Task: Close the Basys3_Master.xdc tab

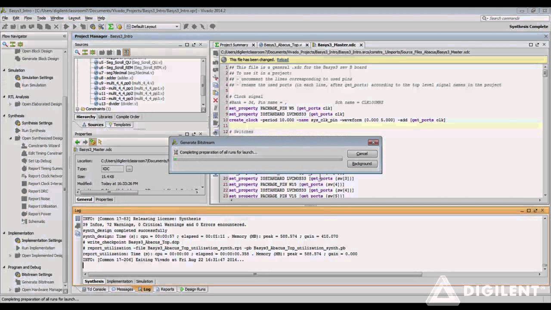Action: [361, 45]
